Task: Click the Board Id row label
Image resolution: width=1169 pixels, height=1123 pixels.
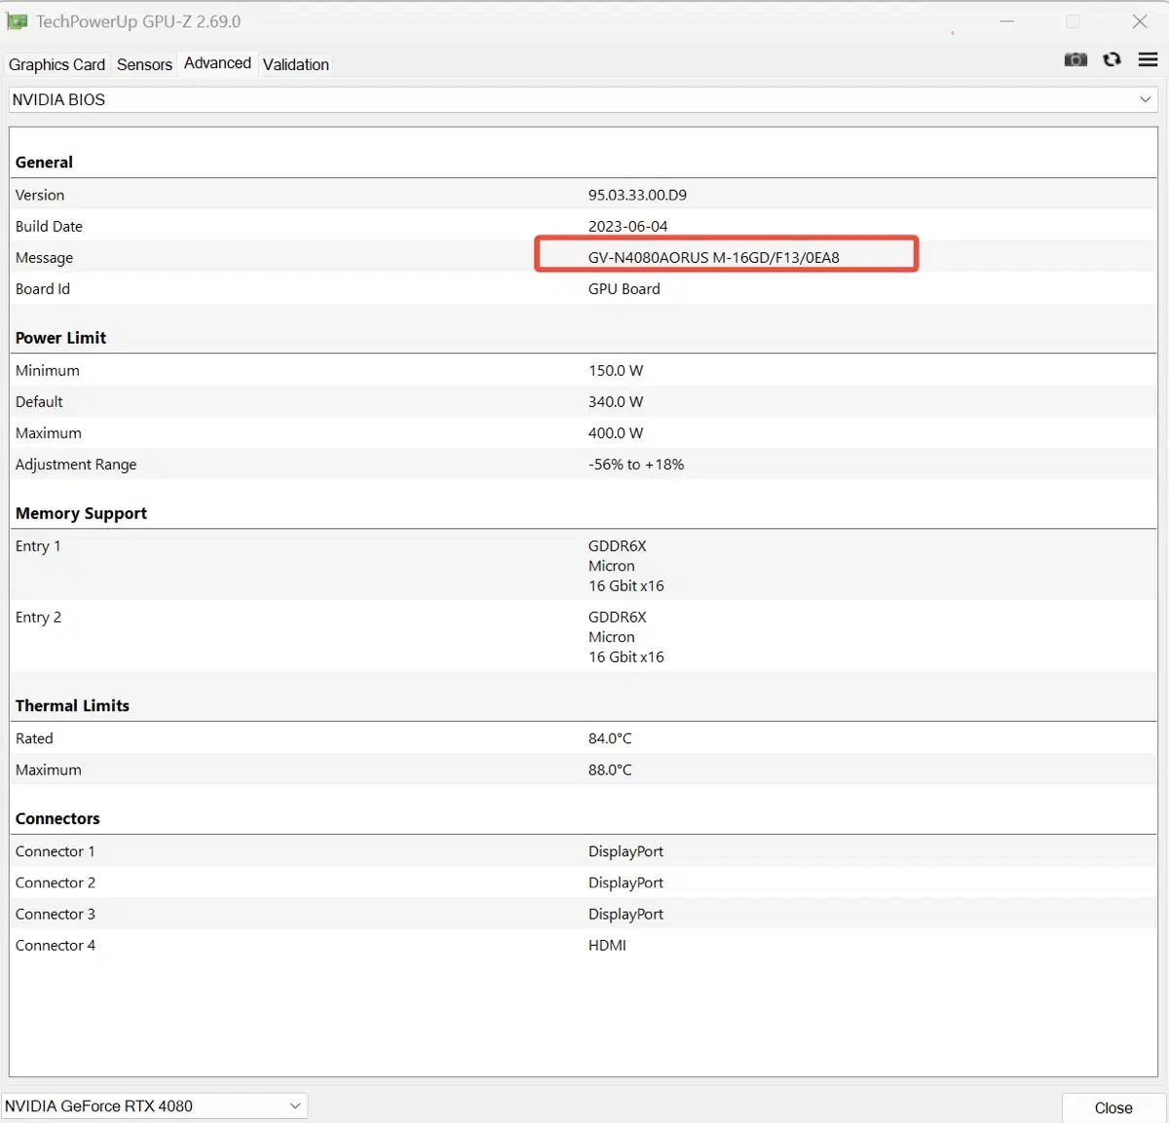Action: click(42, 288)
